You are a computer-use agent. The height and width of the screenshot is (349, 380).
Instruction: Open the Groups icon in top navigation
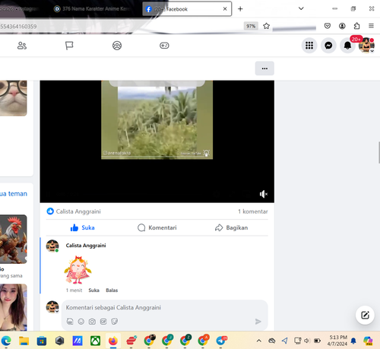point(117,46)
